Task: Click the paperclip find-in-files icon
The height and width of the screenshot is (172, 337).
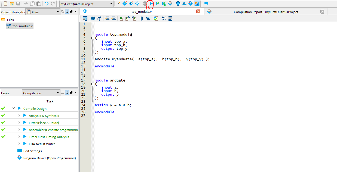Action: point(142,18)
